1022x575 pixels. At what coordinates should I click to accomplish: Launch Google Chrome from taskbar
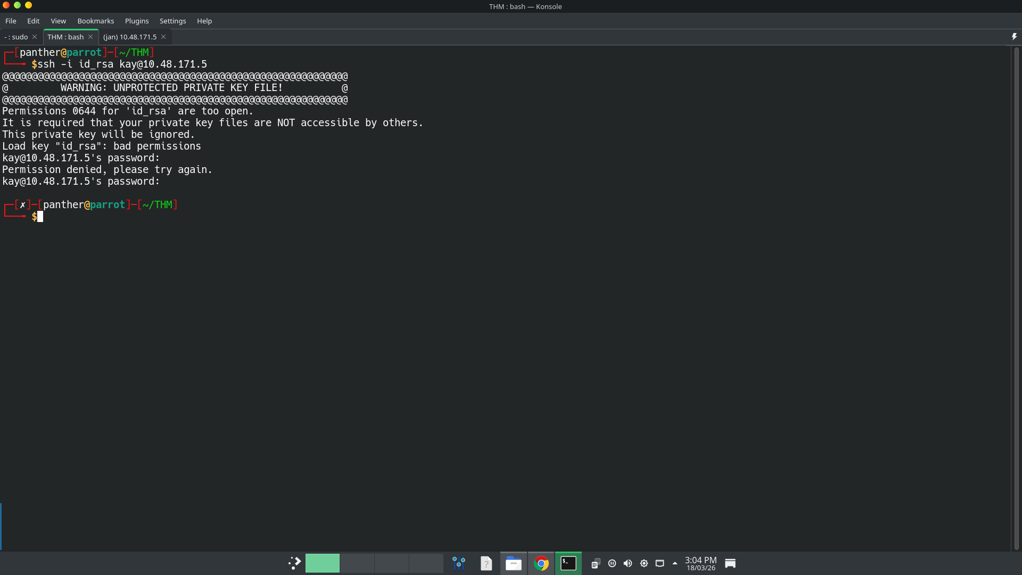(541, 563)
